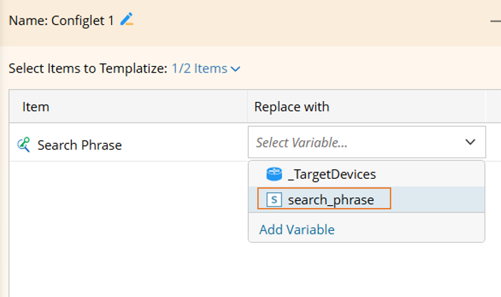Click the pencil edit icon beside Configlet 1

click(127, 20)
